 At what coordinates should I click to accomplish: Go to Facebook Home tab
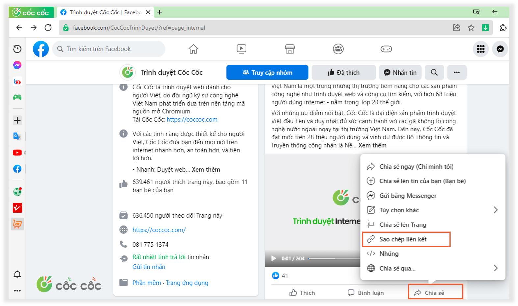click(x=193, y=49)
